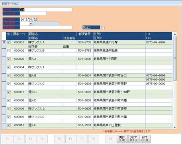182x145 pixels.
Task: Enable the 見出し checkbox
Action: pyautogui.click(x=103, y=27)
